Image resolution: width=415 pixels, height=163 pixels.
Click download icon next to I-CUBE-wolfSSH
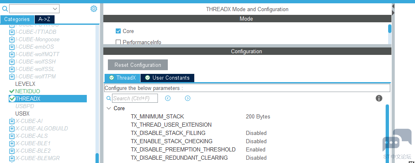(x=12, y=61)
